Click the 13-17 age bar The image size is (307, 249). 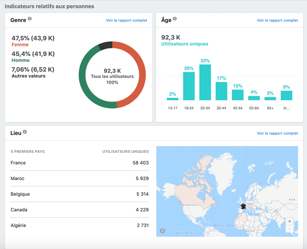click(x=172, y=99)
